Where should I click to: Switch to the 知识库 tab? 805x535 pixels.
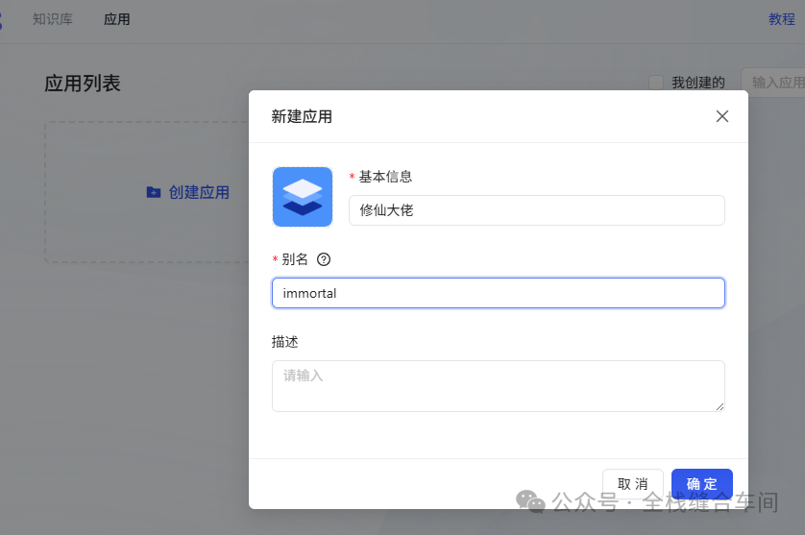pos(53,19)
